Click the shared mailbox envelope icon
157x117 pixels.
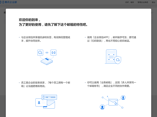113,102
